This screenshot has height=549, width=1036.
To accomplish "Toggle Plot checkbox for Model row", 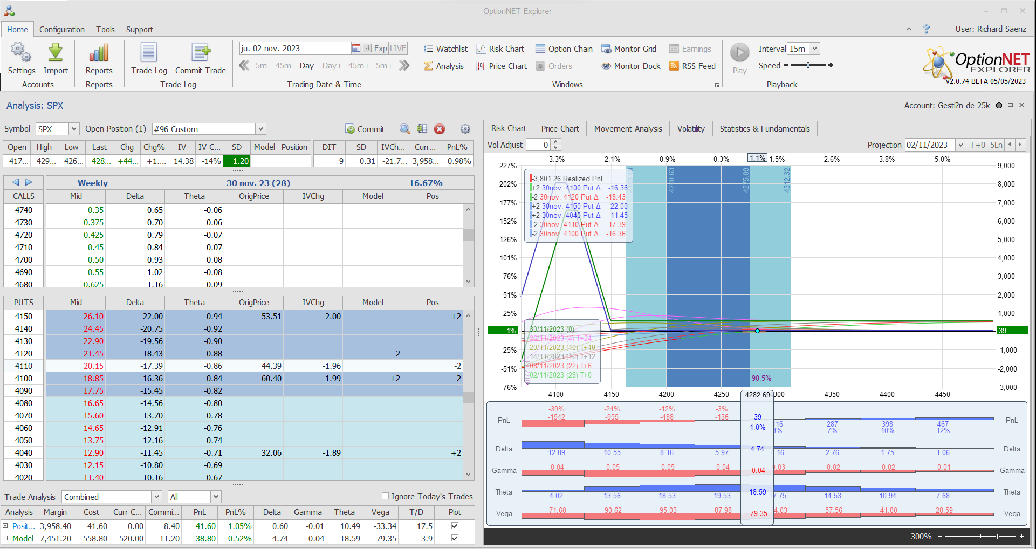I will click(455, 538).
